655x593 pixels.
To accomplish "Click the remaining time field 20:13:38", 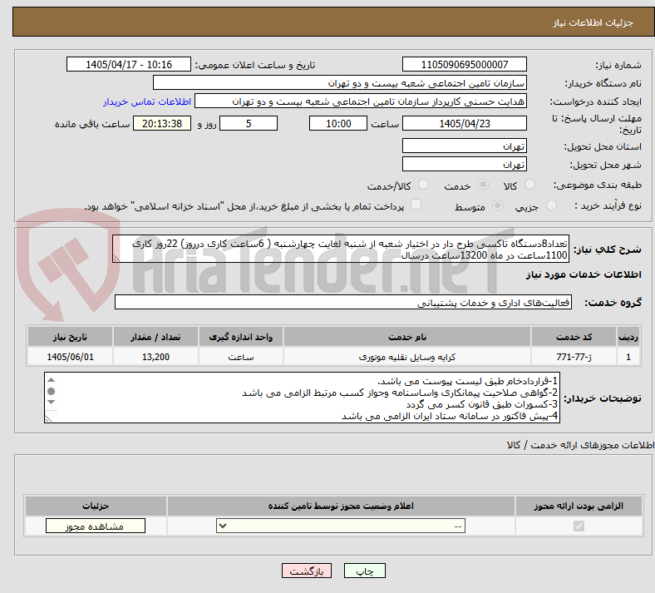I will click(x=162, y=123).
